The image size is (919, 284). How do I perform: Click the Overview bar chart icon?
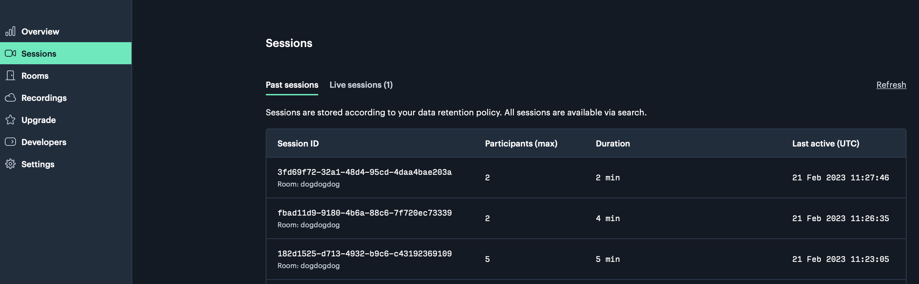(x=10, y=31)
